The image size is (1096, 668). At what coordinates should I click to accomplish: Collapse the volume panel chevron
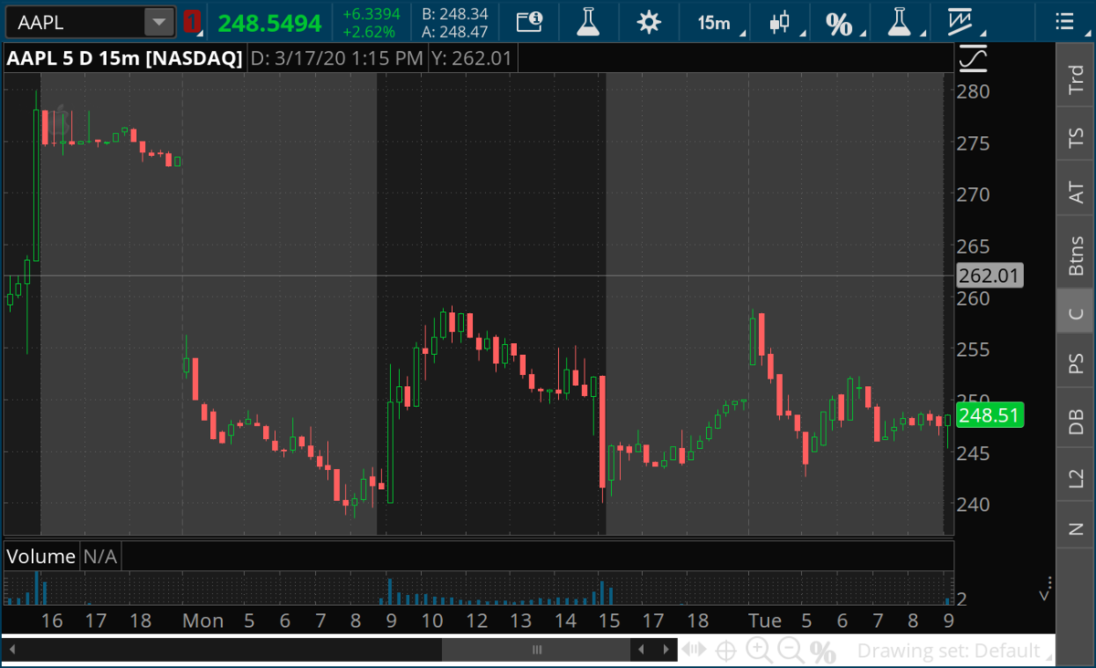pyautogui.click(x=1047, y=588)
